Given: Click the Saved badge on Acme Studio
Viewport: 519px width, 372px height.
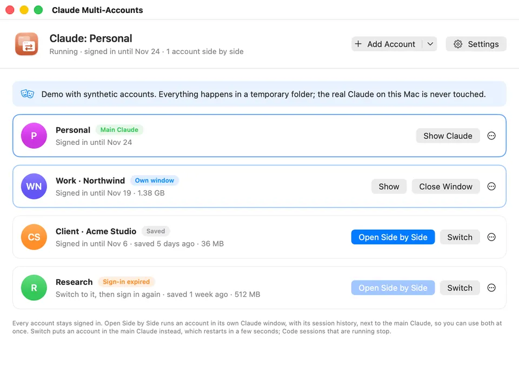Looking at the screenshot, I should (x=156, y=231).
